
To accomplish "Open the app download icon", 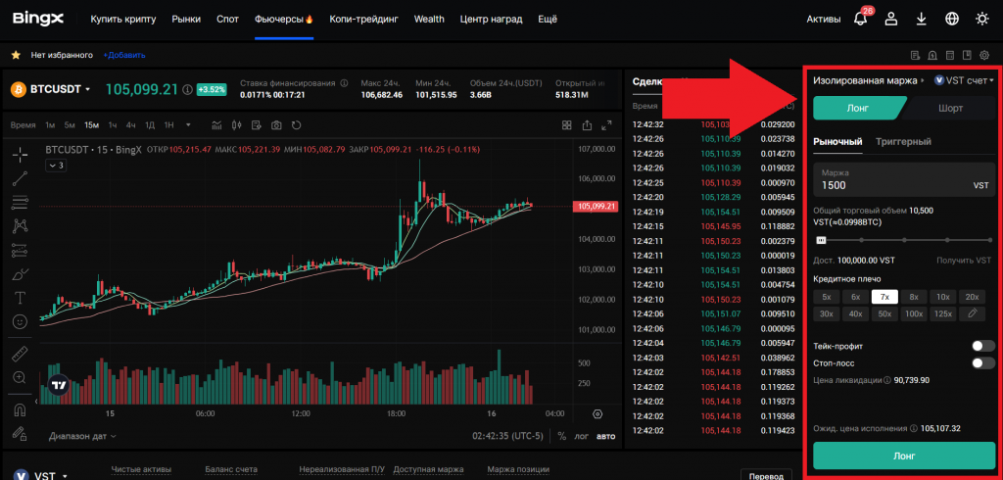I will coord(921,20).
